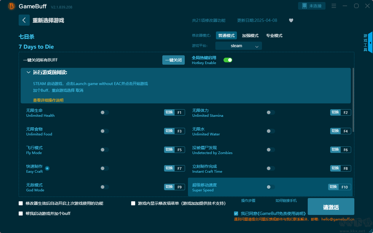Toggle 无限生命 Unlimited Health switch
Image resolution: width=373 pixels, height=233 pixels.
tap(105, 112)
